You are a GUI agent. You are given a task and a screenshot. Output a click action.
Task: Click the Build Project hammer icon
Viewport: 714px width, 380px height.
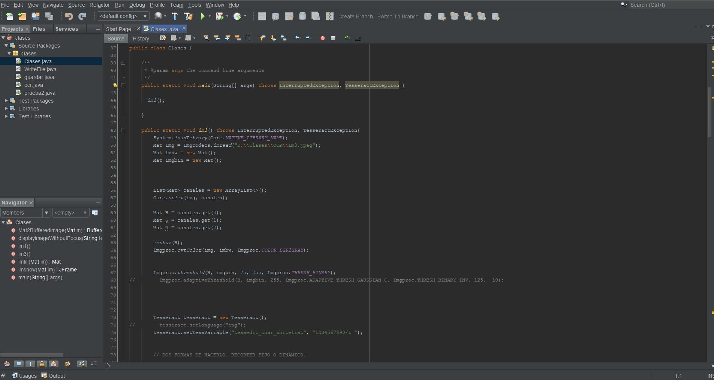coord(175,16)
